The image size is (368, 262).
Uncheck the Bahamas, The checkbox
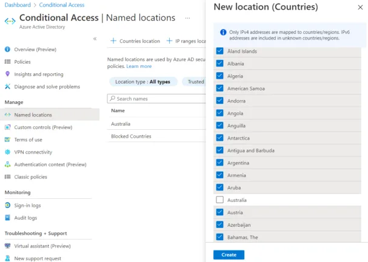[x=219, y=237]
